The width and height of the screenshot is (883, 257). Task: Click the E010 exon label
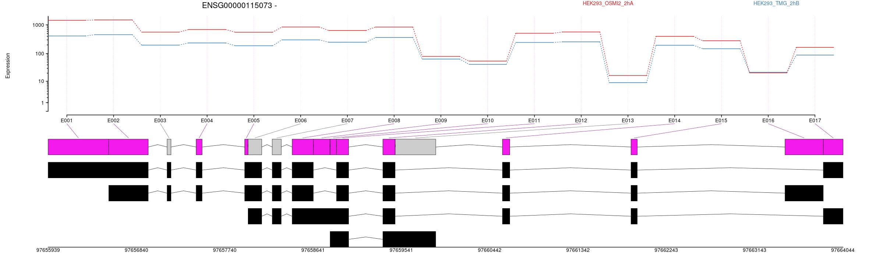[487, 120]
